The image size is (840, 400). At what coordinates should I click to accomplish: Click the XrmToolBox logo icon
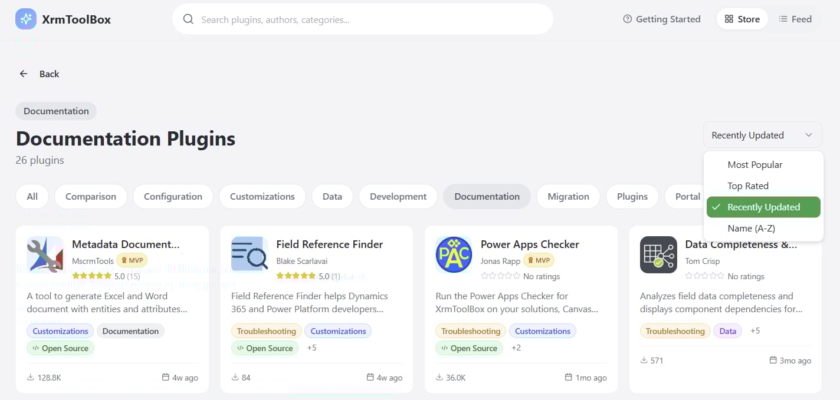click(26, 19)
